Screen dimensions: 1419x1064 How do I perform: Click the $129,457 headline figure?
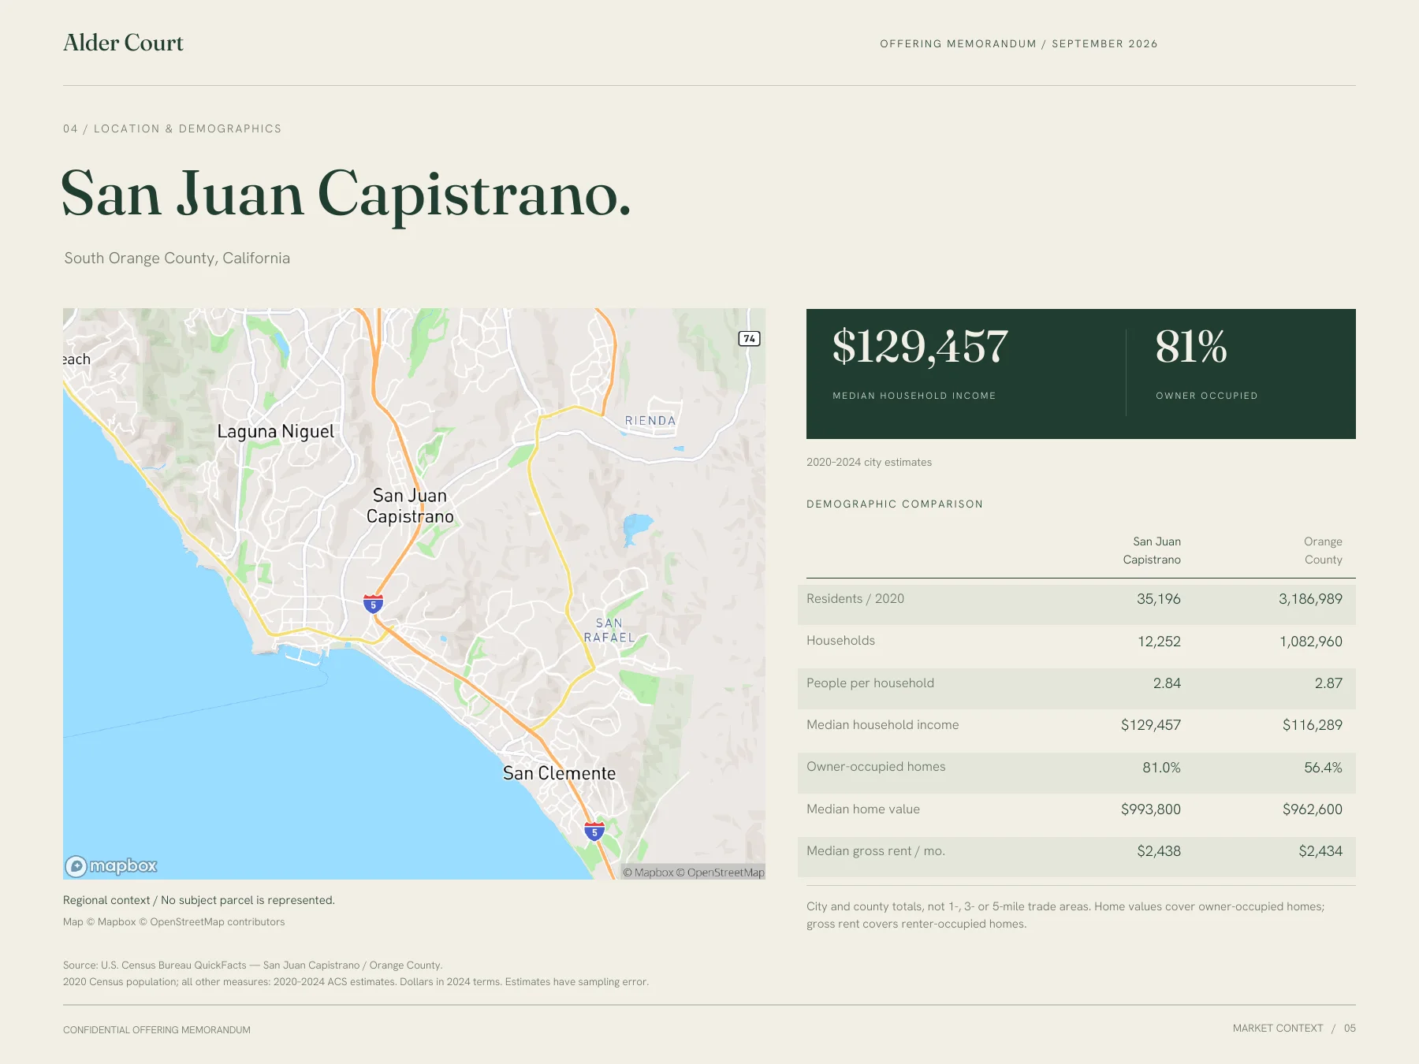tap(920, 347)
